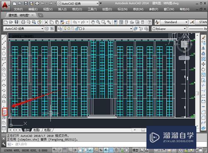Select the Array modify tool

click(203, 59)
